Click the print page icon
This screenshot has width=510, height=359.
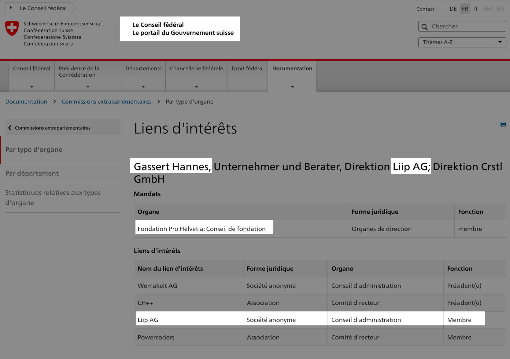[x=503, y=124]
